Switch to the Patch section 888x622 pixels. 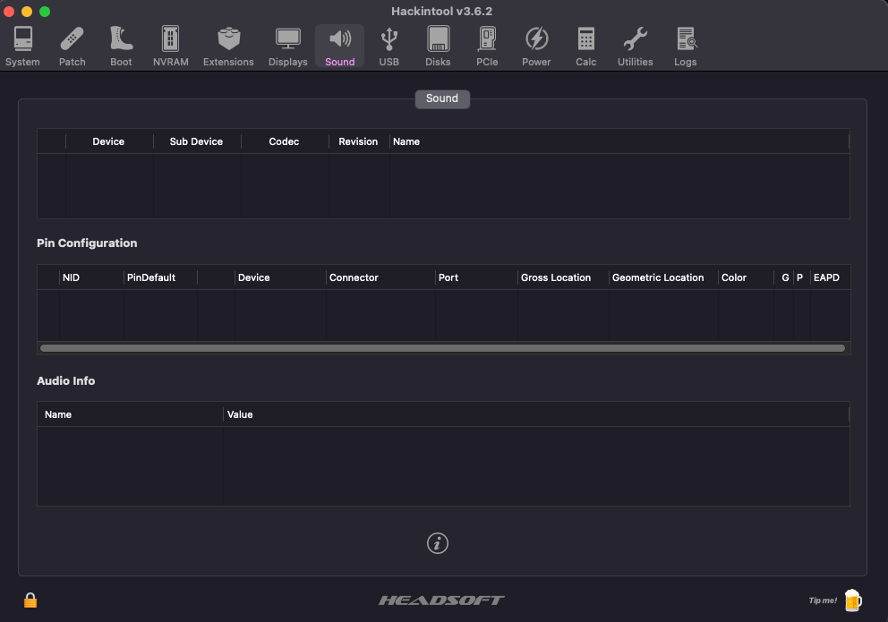tap(73, 46)
